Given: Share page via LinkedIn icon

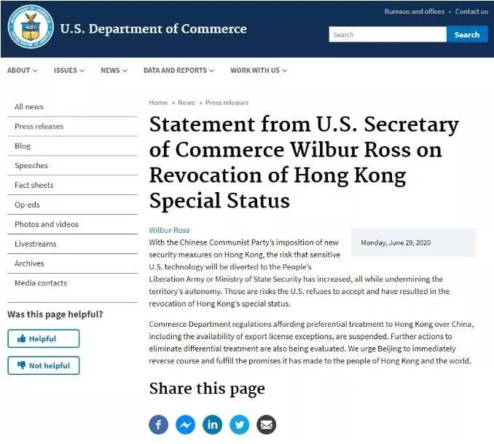Looking at the screenshot, I should click(x=213, y=424).
